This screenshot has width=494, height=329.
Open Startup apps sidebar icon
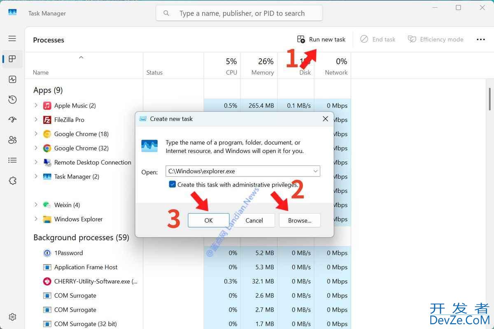point(12,120)
